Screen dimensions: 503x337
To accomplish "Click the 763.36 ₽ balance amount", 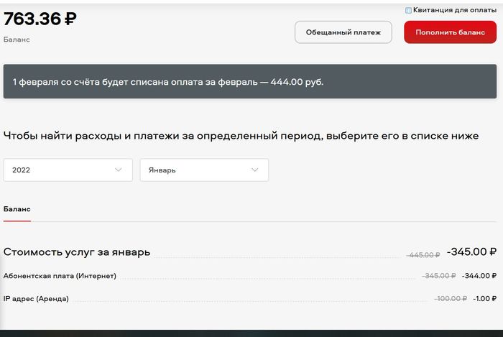I will tap(40, 18).
